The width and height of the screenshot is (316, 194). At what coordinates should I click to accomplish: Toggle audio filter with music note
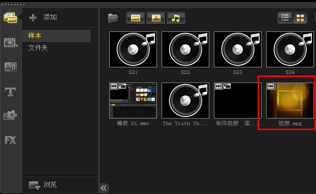tap(176, 18)
